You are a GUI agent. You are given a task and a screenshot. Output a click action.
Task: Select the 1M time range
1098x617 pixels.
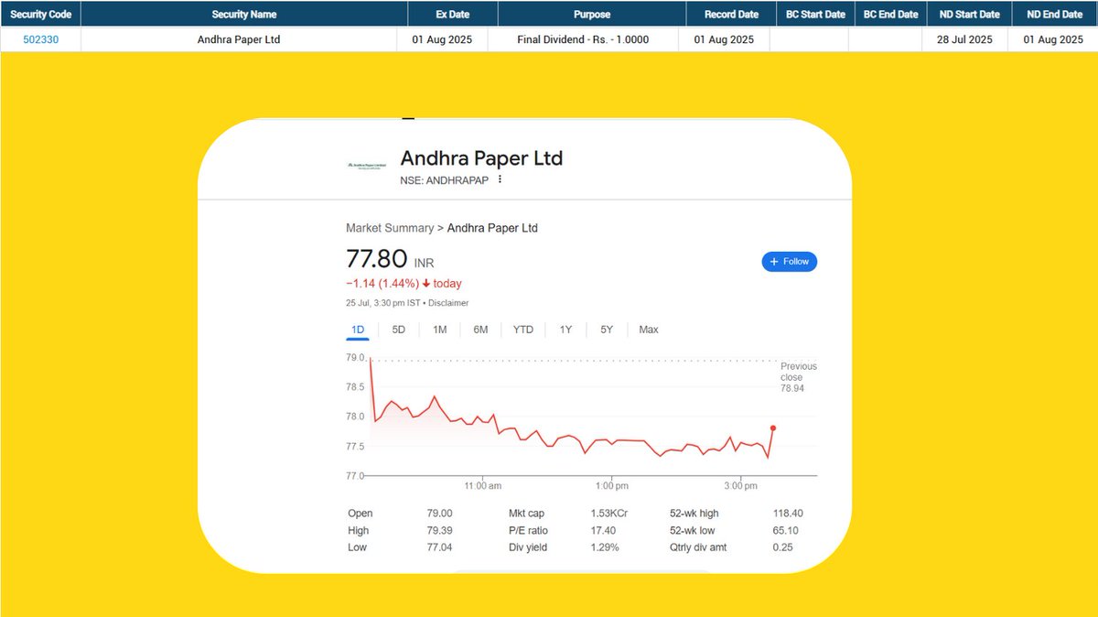(439, 329)
